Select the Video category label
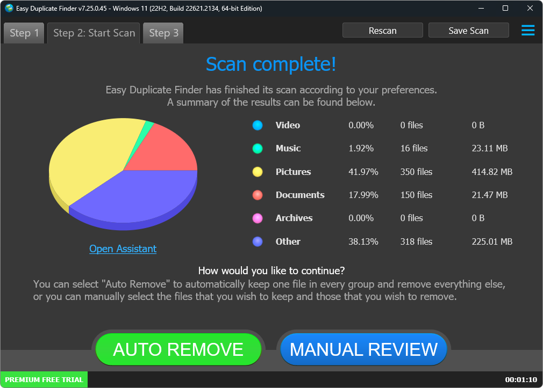Viewport: 543px width, 388px height. 288,125
